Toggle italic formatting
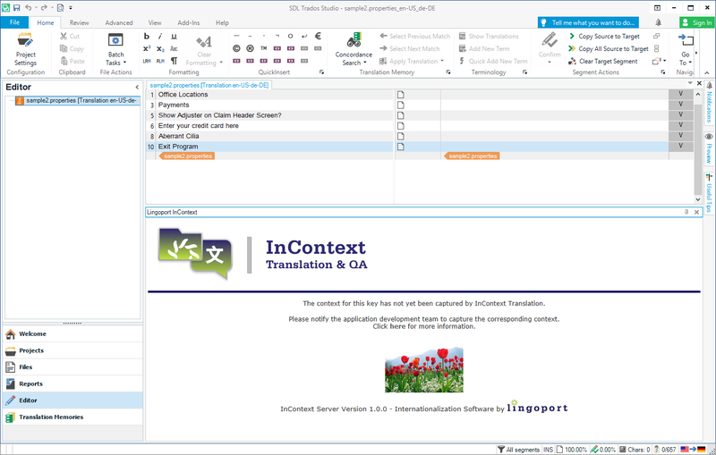This screenshot has width=716, height=455. click(x=159, y=36)
